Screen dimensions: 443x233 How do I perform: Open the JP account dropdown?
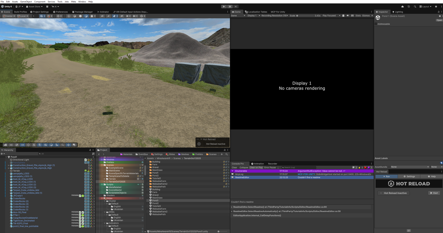click(19, 7)
